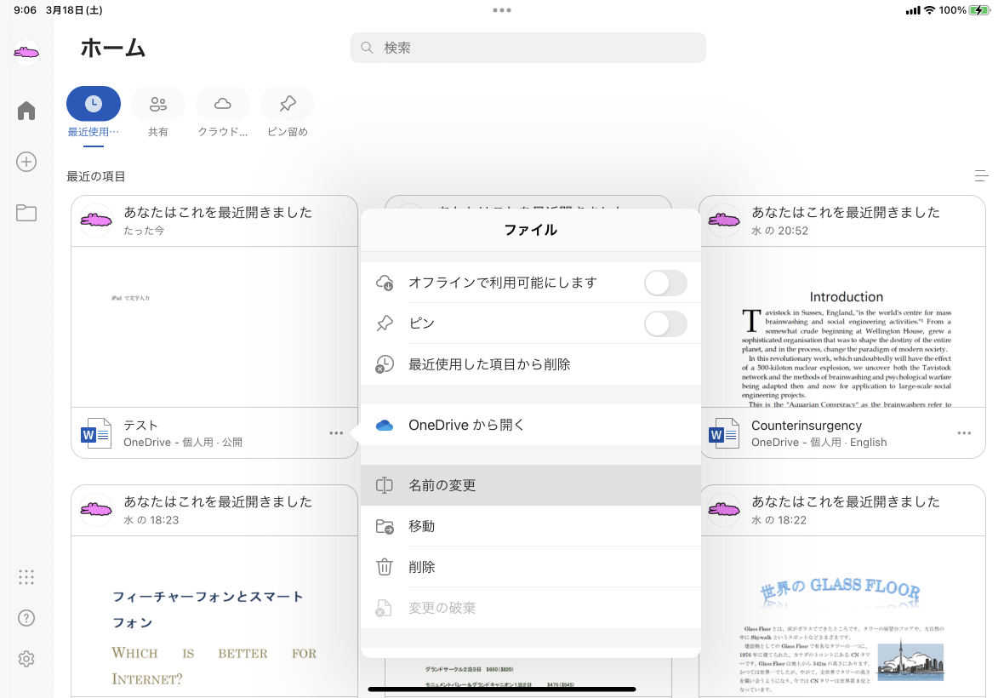
Task: Tap the Create plus icon in sidebar
Action: click(26, 162)
